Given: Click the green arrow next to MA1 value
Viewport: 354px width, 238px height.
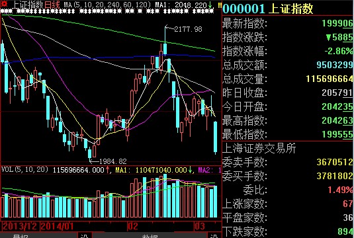Looking at the screenshot, I should [x=210, y=5].
